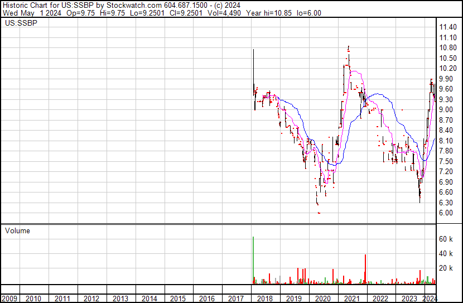The height and width of the screenshot is (303, 463).
Task: Select the 2021 year label on timeline
Action: pyautogui.click(x=351, y=299)
